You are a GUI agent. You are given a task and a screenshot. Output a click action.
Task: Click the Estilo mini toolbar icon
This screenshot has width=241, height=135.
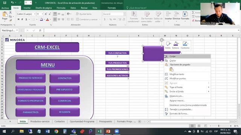168,45
